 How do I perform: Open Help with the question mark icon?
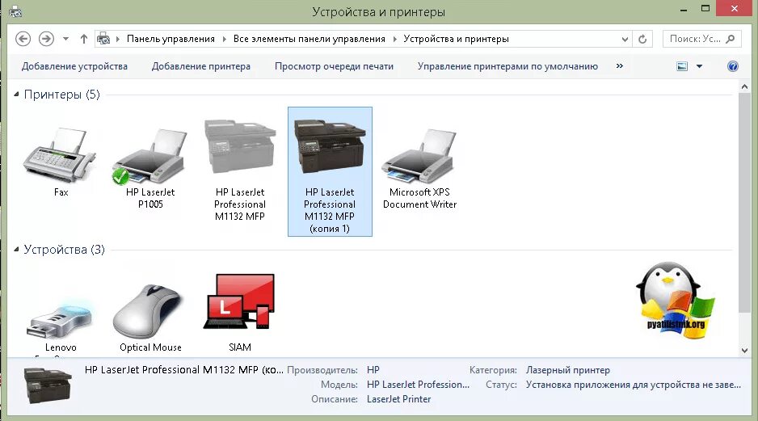click(732, 66)
